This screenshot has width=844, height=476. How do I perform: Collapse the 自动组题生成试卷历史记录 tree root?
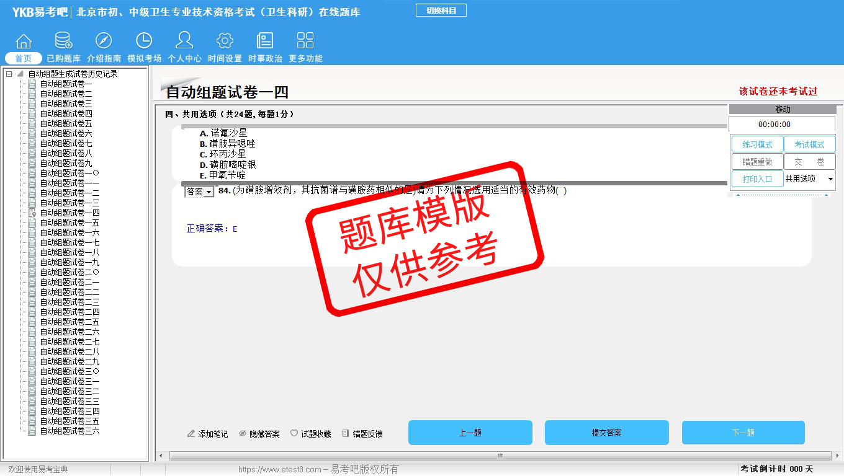click(9, 74)
